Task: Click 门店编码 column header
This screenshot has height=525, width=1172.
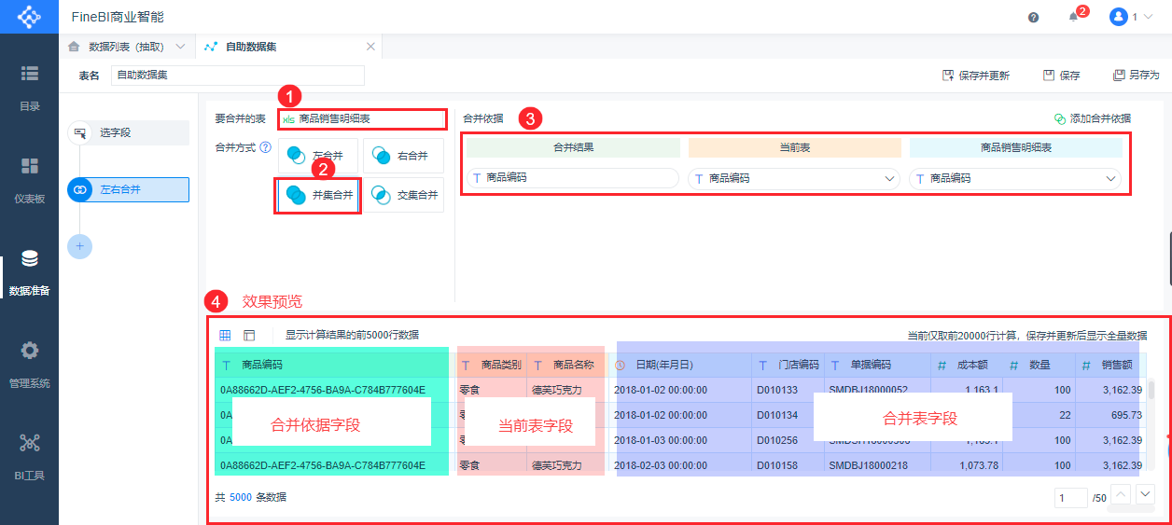Action: pos(788,365)
